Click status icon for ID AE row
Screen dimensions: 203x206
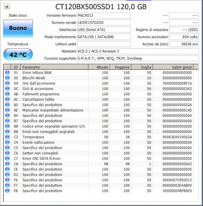coord(7,110)
